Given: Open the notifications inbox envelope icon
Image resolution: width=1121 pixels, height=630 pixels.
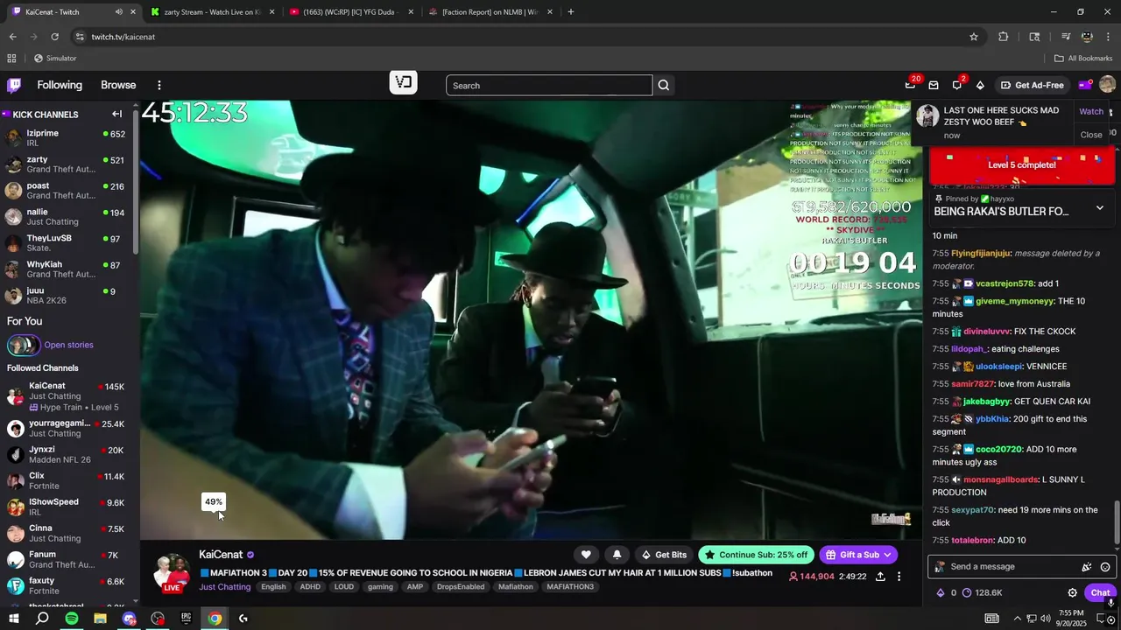Looking at the screenshot, I should pyautogui.click(x=934, y=85).
